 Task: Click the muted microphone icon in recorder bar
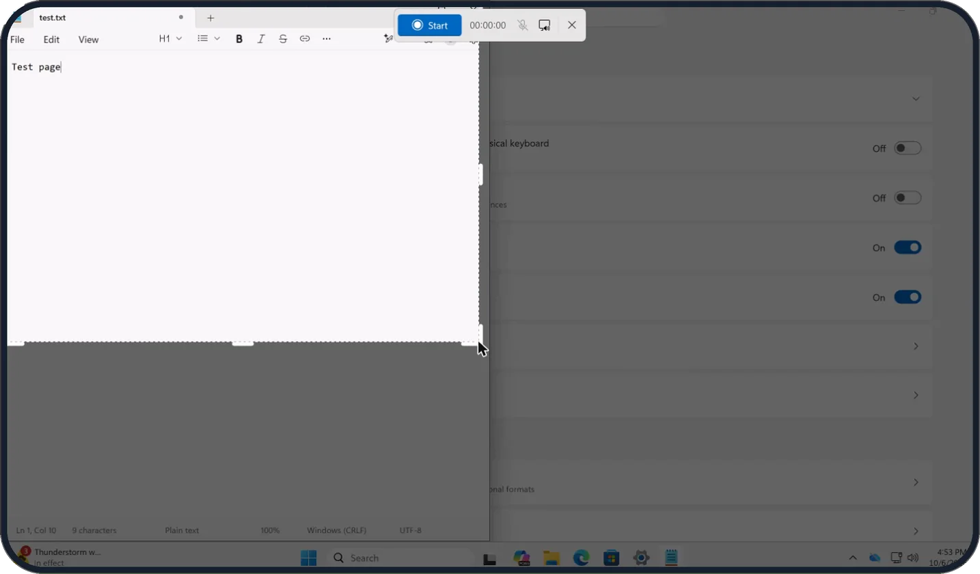click(523, 25)
